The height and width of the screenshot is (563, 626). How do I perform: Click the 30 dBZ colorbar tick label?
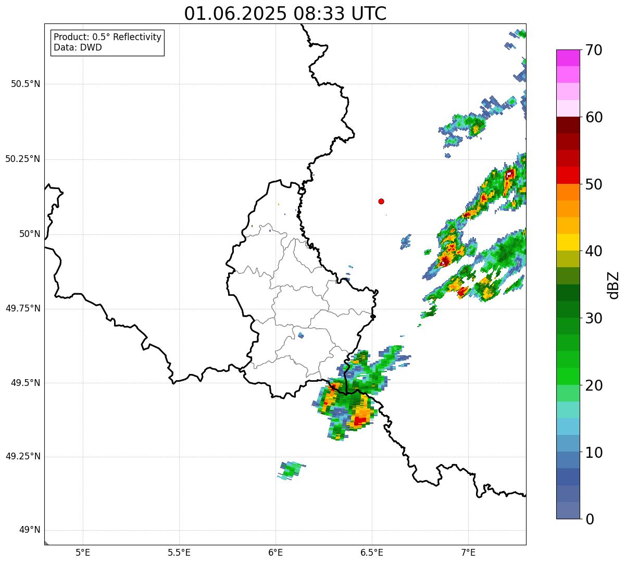[594, 319]
